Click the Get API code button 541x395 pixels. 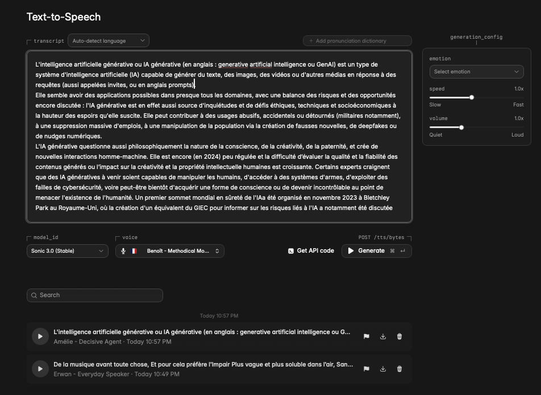click(311, 251)
